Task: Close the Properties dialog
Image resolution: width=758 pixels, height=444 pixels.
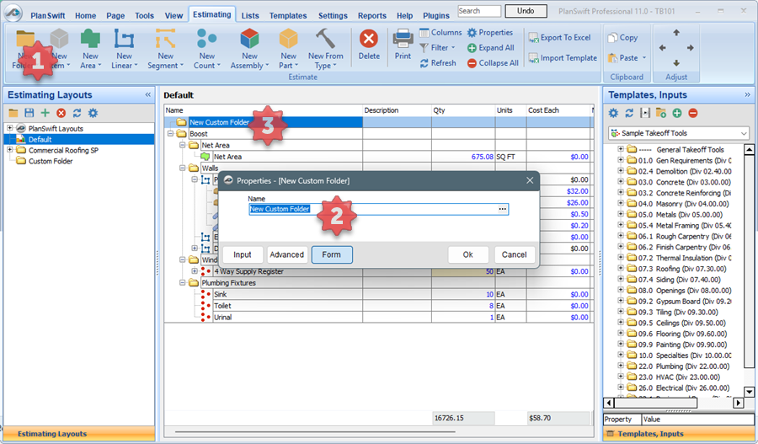Action: (x=530, y=180)
